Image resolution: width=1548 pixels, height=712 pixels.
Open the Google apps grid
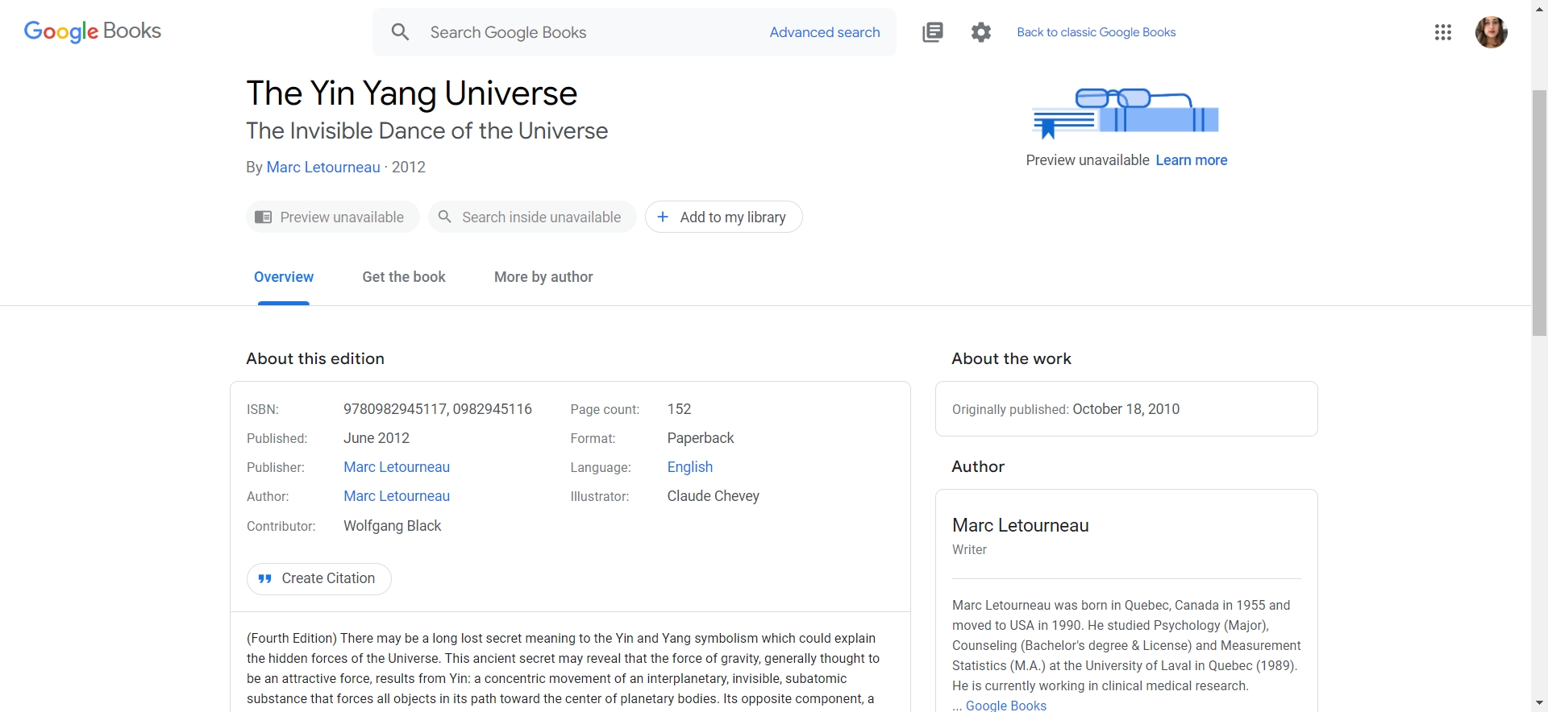coord(1442,32)
